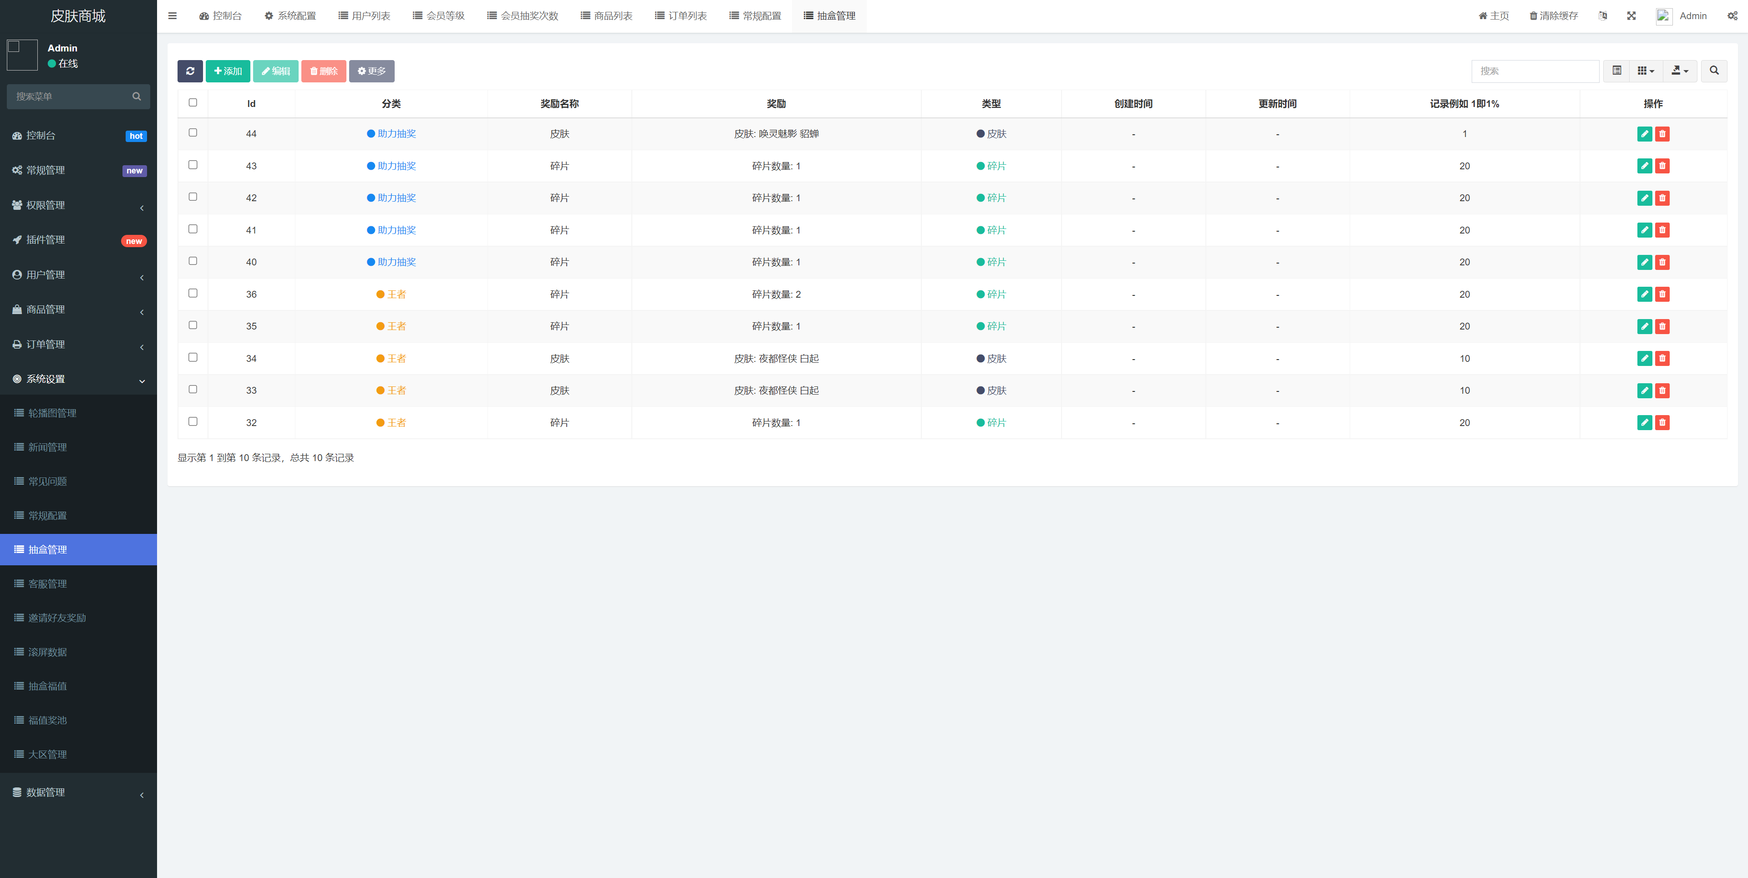Click the 删除 red trash icon for row 36

(1663, 294)
